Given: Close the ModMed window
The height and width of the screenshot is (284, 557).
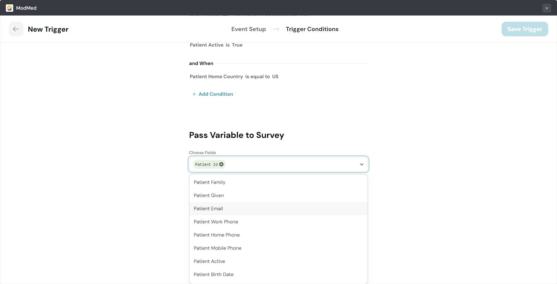Looking at the screenshot, I should point(546,8).
